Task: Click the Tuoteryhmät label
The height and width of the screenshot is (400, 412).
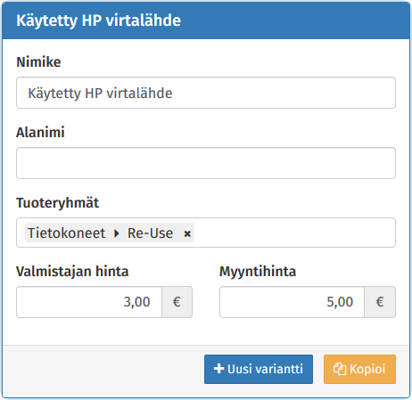Action: point(57,203)
